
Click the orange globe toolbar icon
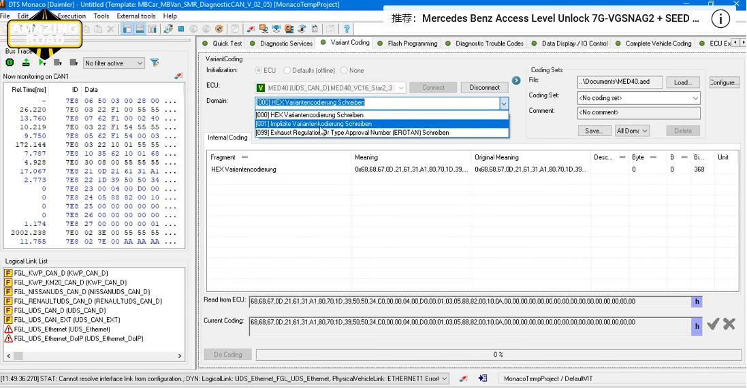[219, 29]
